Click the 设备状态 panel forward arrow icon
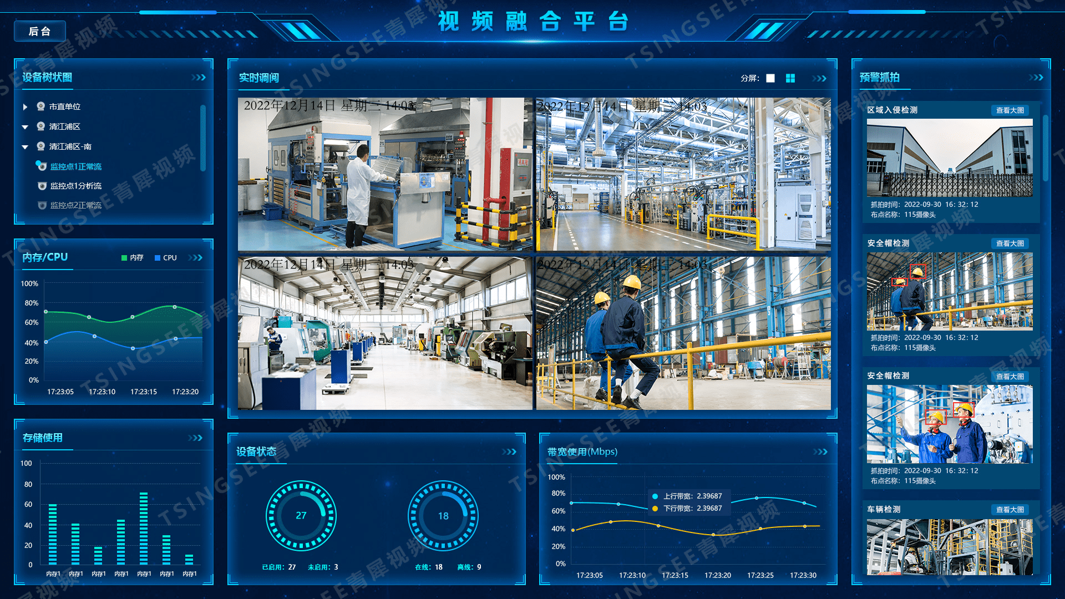The width and height of the screenshot is (1065, 599). point(510,454)
